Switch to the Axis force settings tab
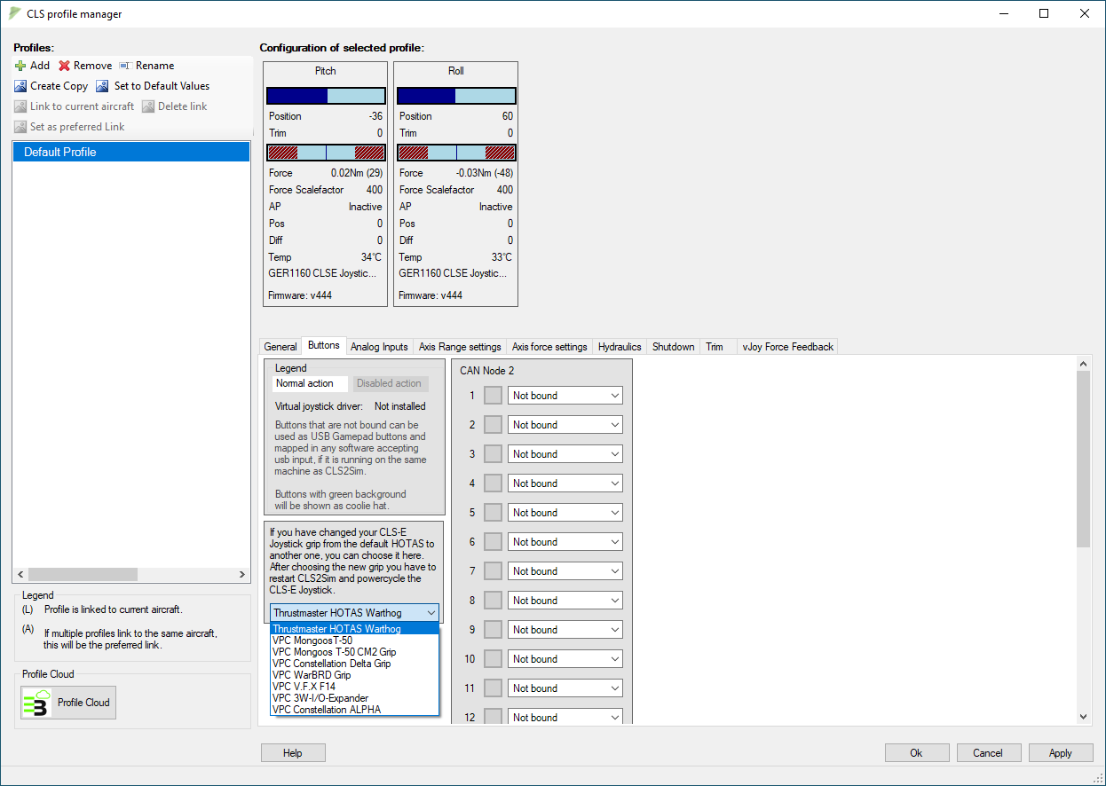1106x786 pixels. pos(549,347)
